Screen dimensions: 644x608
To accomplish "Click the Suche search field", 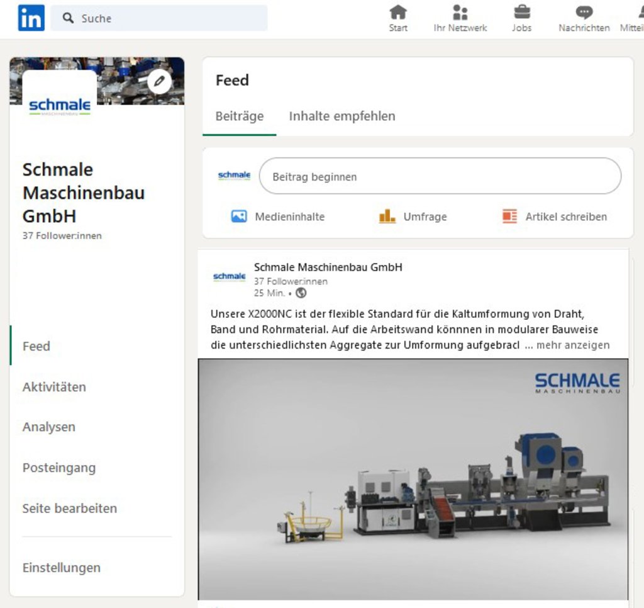I will 159,18.
